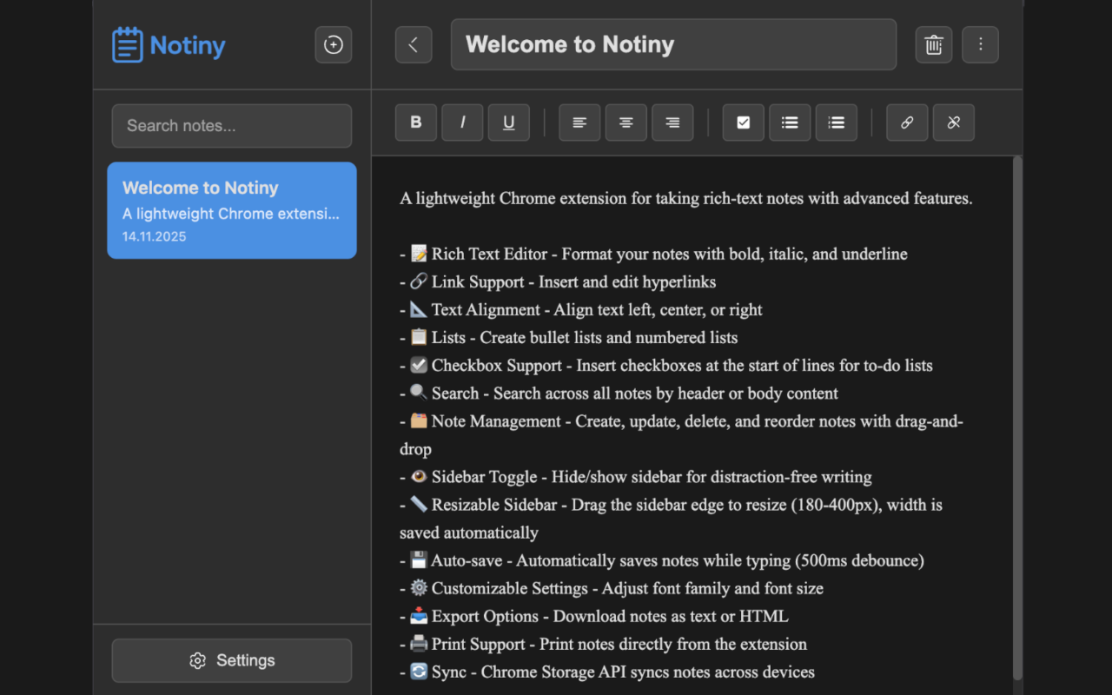Click the line starting 'A lightweight Chrome extension'
This screenshot has height=695, width=1112.
click(x=686, y=198)
